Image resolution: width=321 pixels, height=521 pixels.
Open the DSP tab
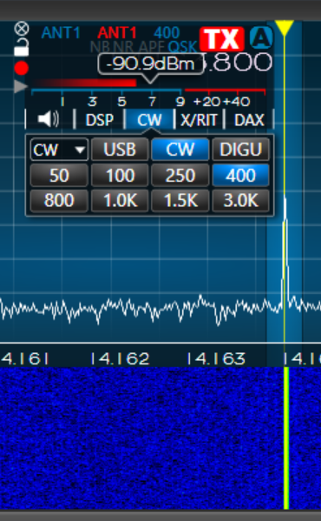tap(100, 120)
